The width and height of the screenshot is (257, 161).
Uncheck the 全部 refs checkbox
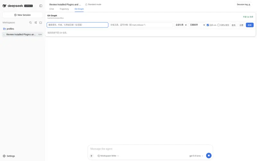coord(208,25)
